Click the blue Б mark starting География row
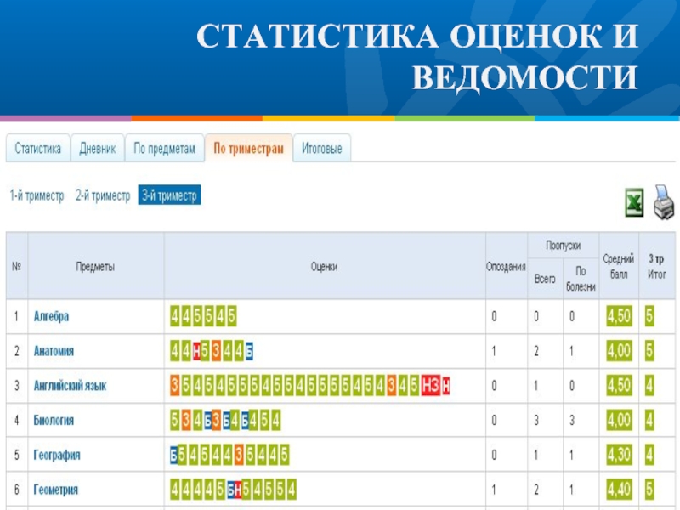The height and width of the screenshot is (510, 680). coord(173,456)
